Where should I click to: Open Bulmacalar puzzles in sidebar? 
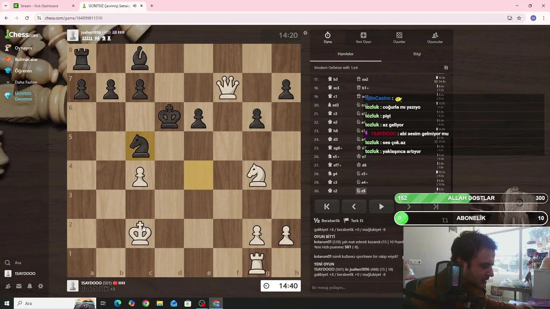pos(26,59)
